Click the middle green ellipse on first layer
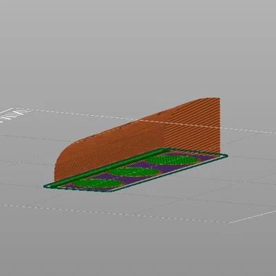 pos(134,172)
